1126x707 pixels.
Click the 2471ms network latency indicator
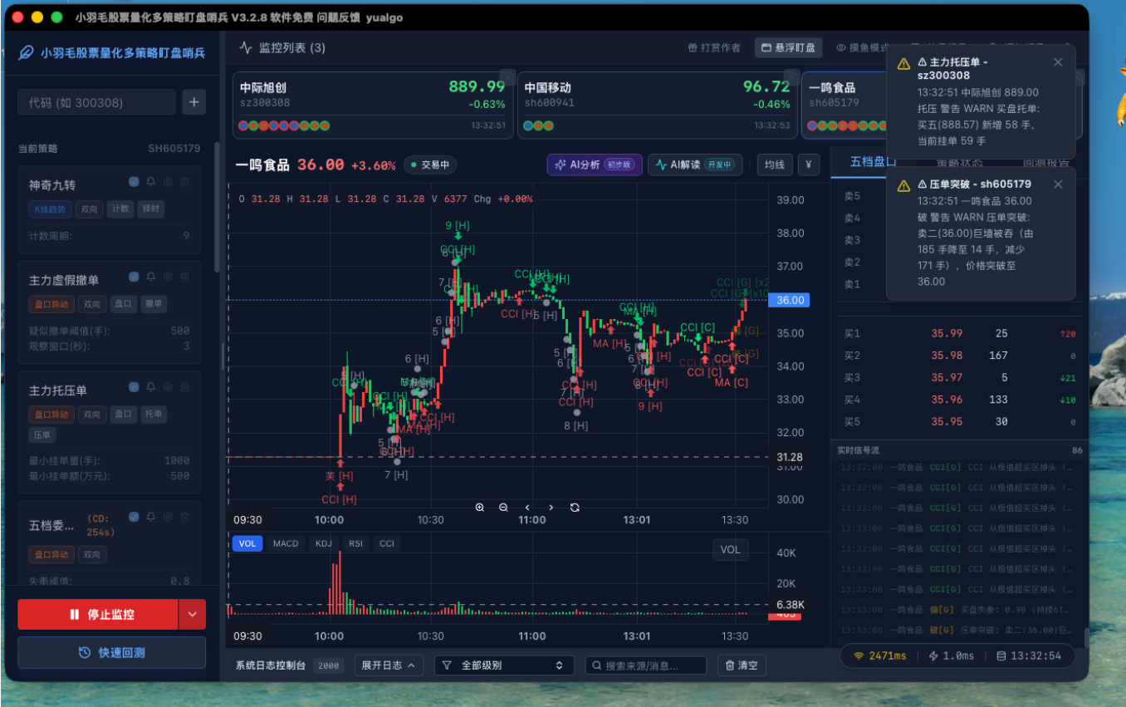(880, 655)
